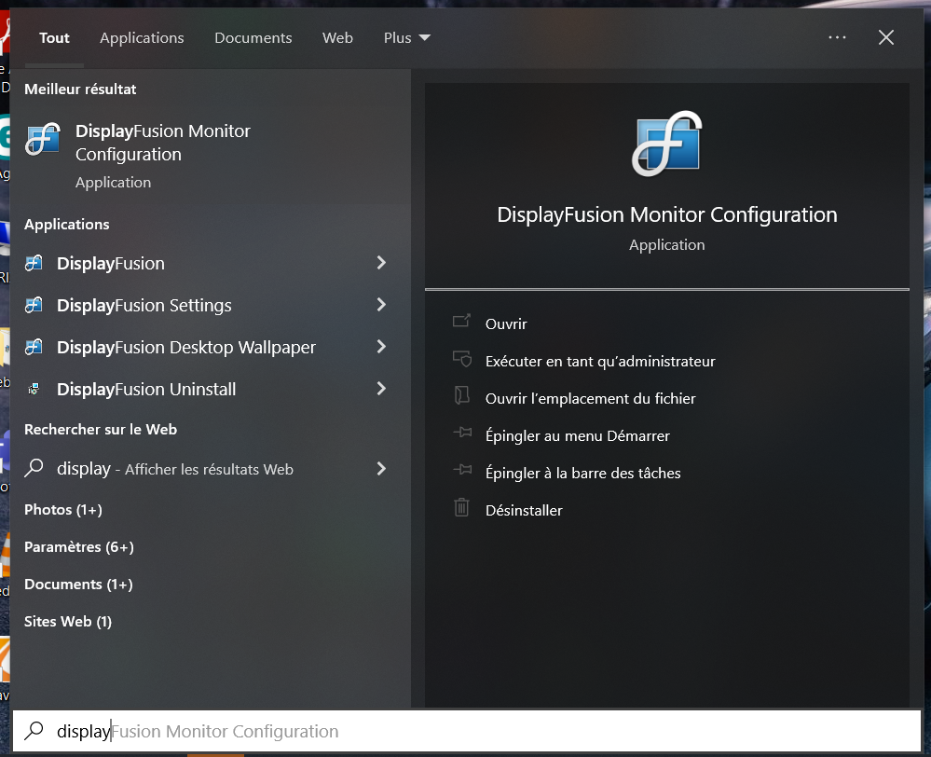Click the DisplayFusion app icon in the Applications list
The width and height of the screenshot is (931, 757).
tap(34, 263)
